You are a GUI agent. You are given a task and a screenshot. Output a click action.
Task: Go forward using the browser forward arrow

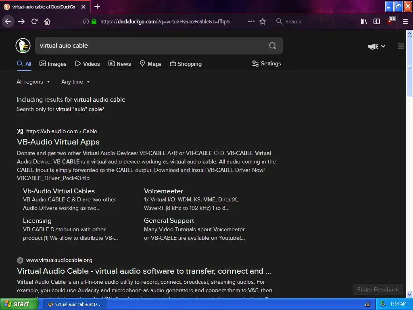[x=21, y=21]
